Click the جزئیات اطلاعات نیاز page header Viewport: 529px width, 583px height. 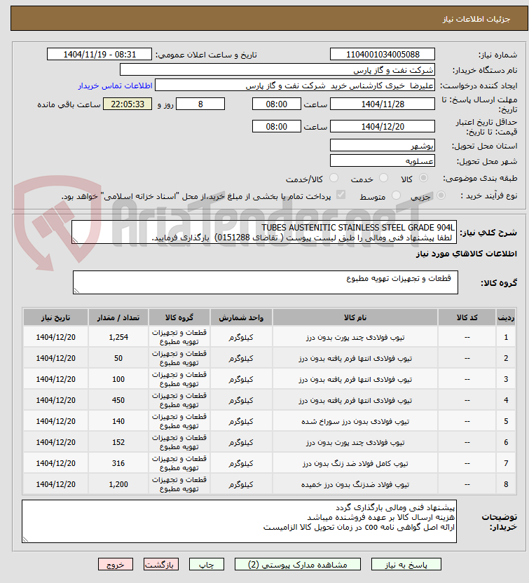[476, 19]
